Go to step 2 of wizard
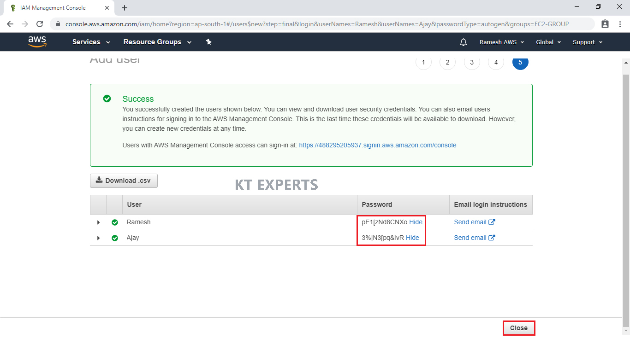This screenshot has width=630, height=338. [x=447, y=62]
